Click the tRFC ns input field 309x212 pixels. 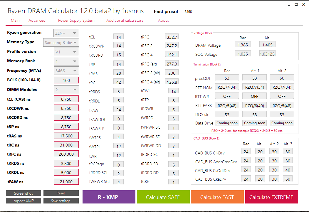[66, 154]
